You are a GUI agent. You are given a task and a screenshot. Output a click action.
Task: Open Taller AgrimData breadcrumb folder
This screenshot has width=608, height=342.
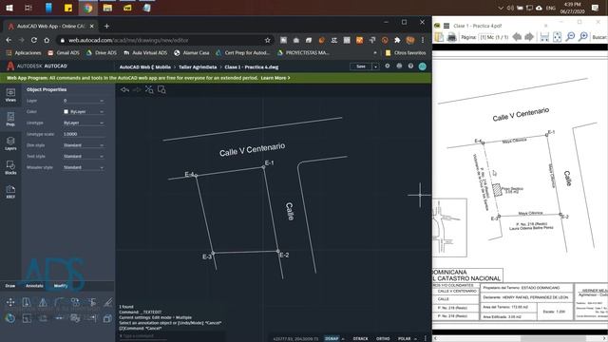point(198,67)
